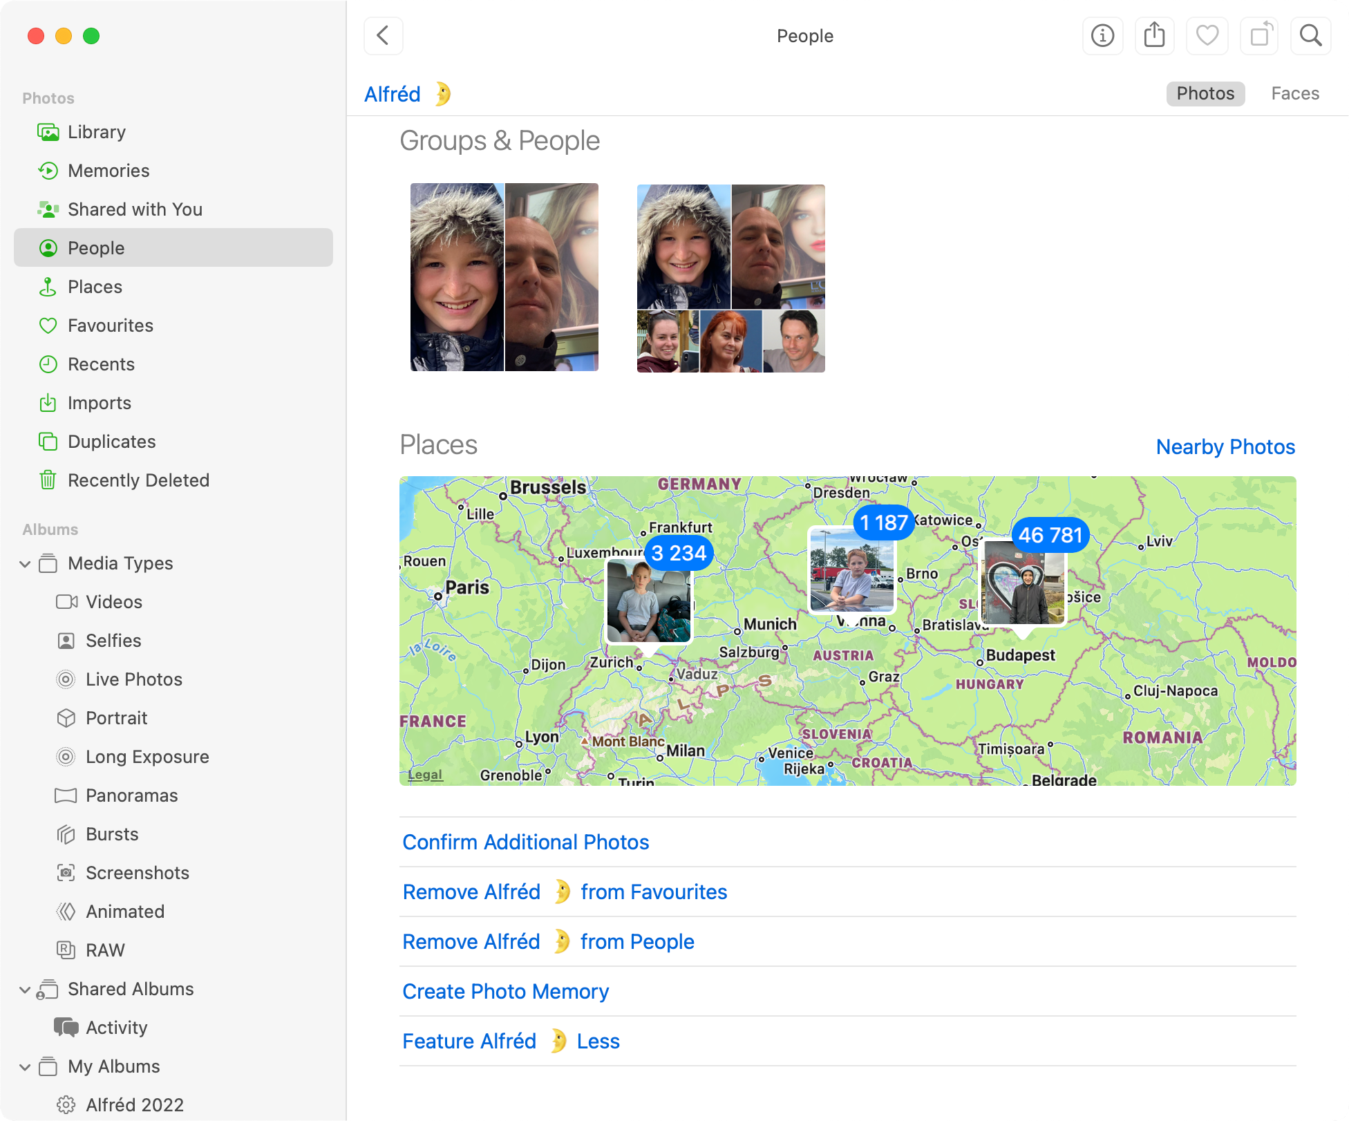
Task: Open Favourites in sidebar
Action: click(x=173, y=326)
